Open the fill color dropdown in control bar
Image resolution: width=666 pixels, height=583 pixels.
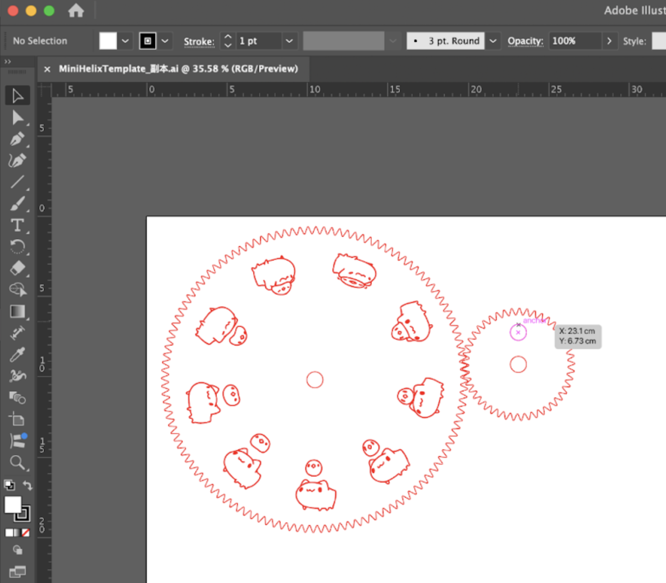pyautogui.click(x=125, y=41)
